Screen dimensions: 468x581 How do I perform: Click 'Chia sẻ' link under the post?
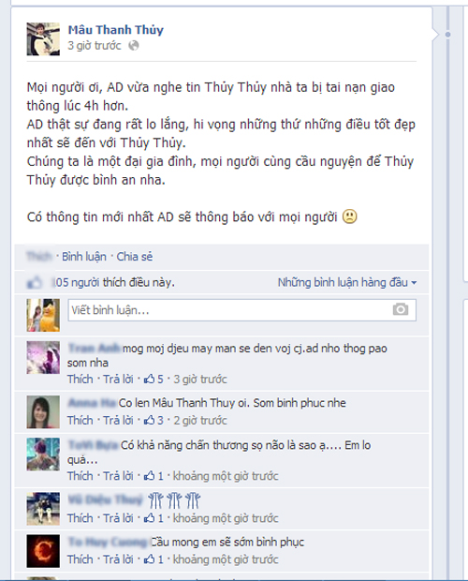tap(135, 257)
